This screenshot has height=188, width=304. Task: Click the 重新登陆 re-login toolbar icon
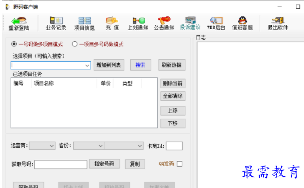[19, 23]
